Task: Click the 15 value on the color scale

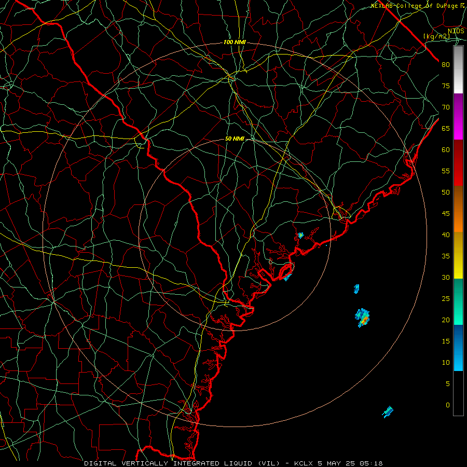Action: [446, 341]
